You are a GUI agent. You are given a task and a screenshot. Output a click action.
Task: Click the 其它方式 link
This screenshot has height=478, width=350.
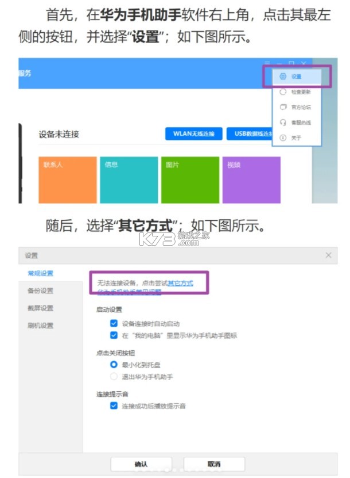tap(180, 283)
